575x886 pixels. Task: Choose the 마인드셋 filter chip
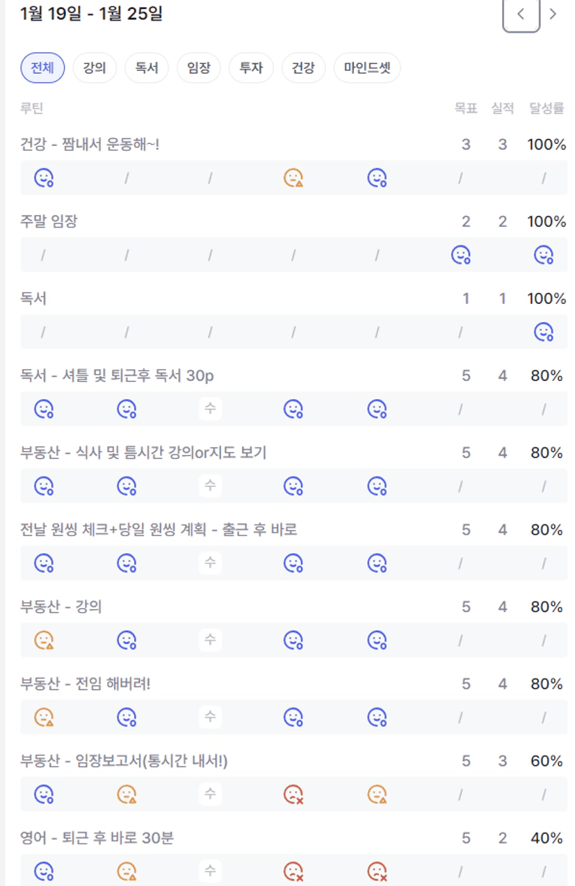point(367,68)
